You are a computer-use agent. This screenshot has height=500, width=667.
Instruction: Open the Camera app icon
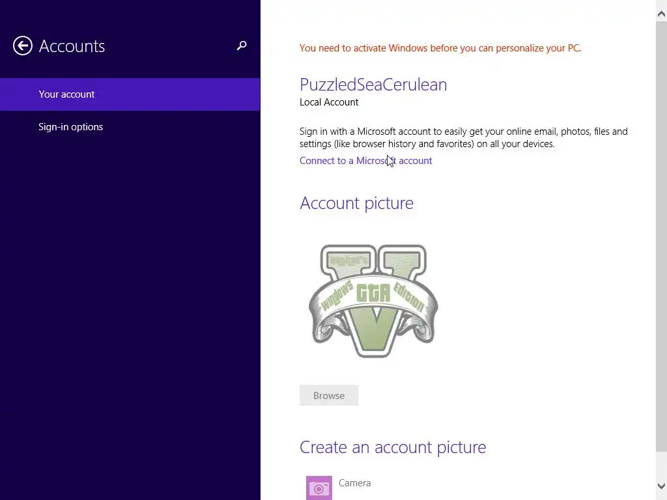pyautogui.click(x=319, y=488)
